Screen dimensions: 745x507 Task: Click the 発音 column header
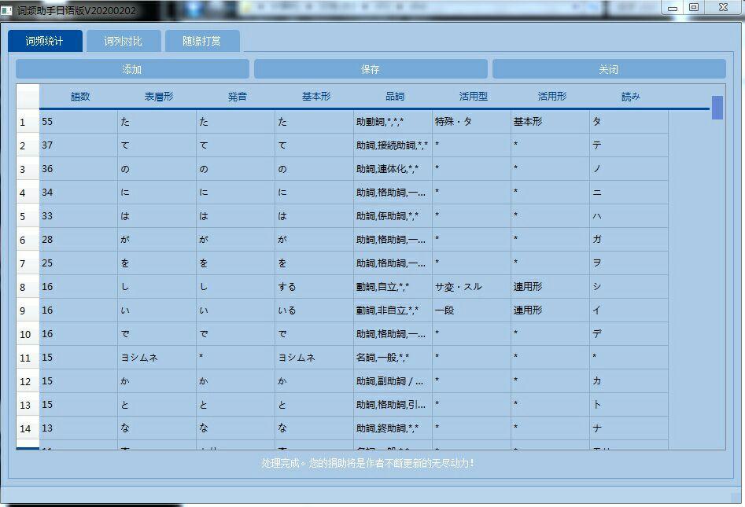click(237, 95)
